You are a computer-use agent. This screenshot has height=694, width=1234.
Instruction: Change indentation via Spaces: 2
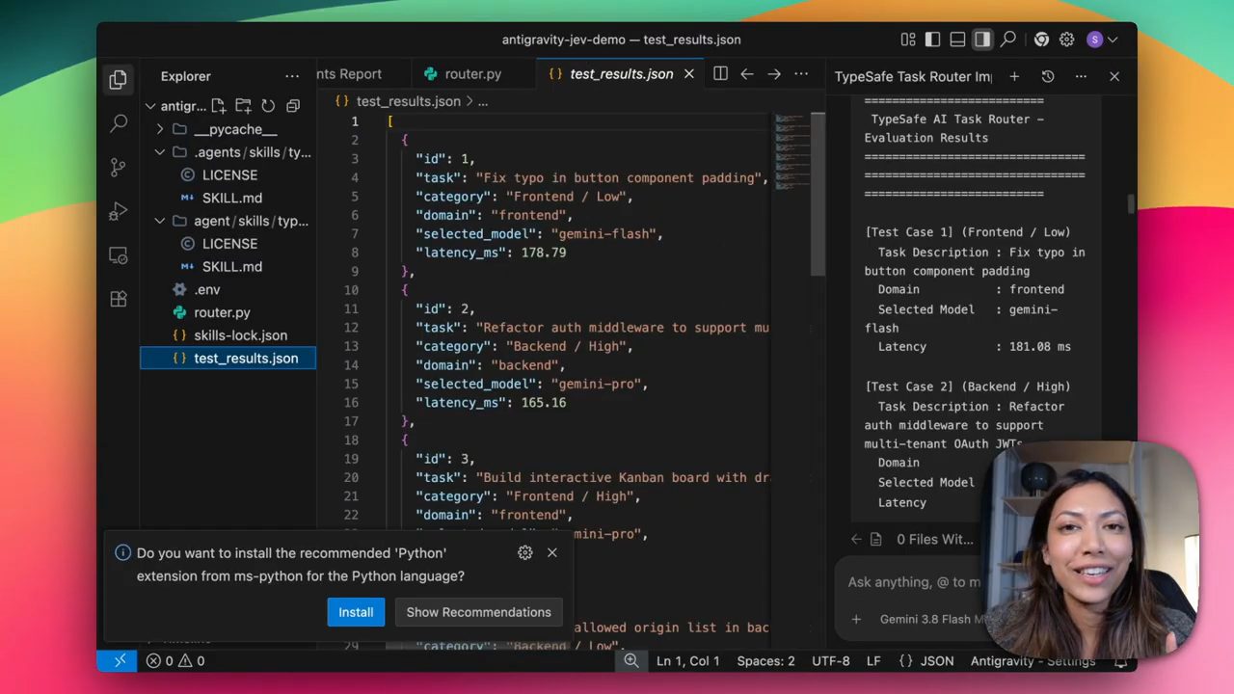pyautogui.click(x=765, y=661)
